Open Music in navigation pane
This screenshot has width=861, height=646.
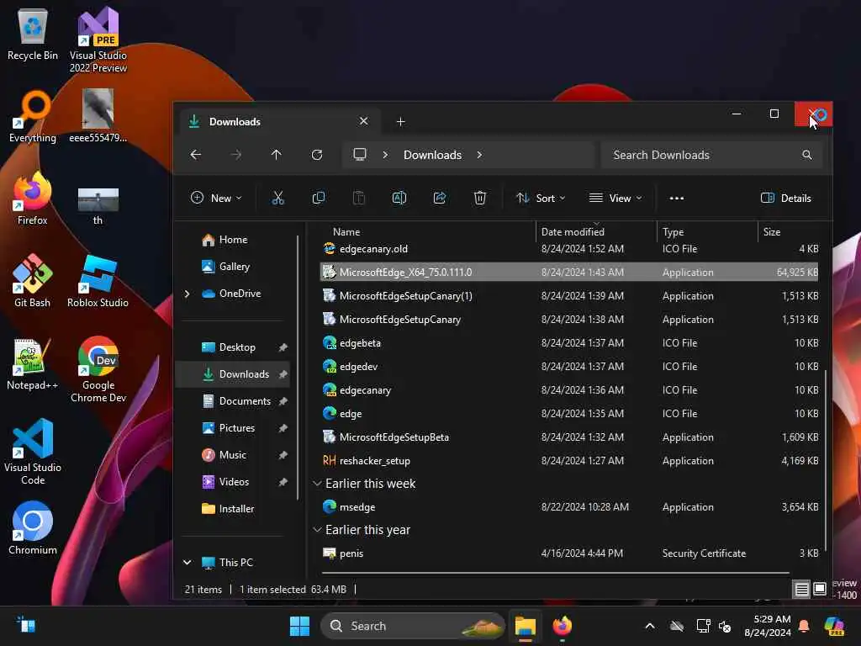pos(232,455)
